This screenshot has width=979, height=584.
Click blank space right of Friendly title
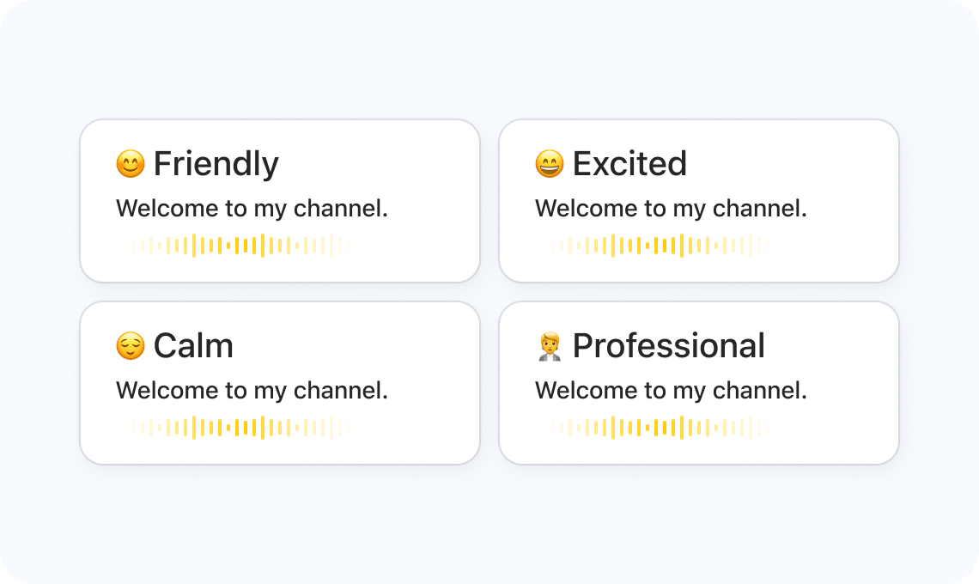pyautogui.click(x=378, y=164)
